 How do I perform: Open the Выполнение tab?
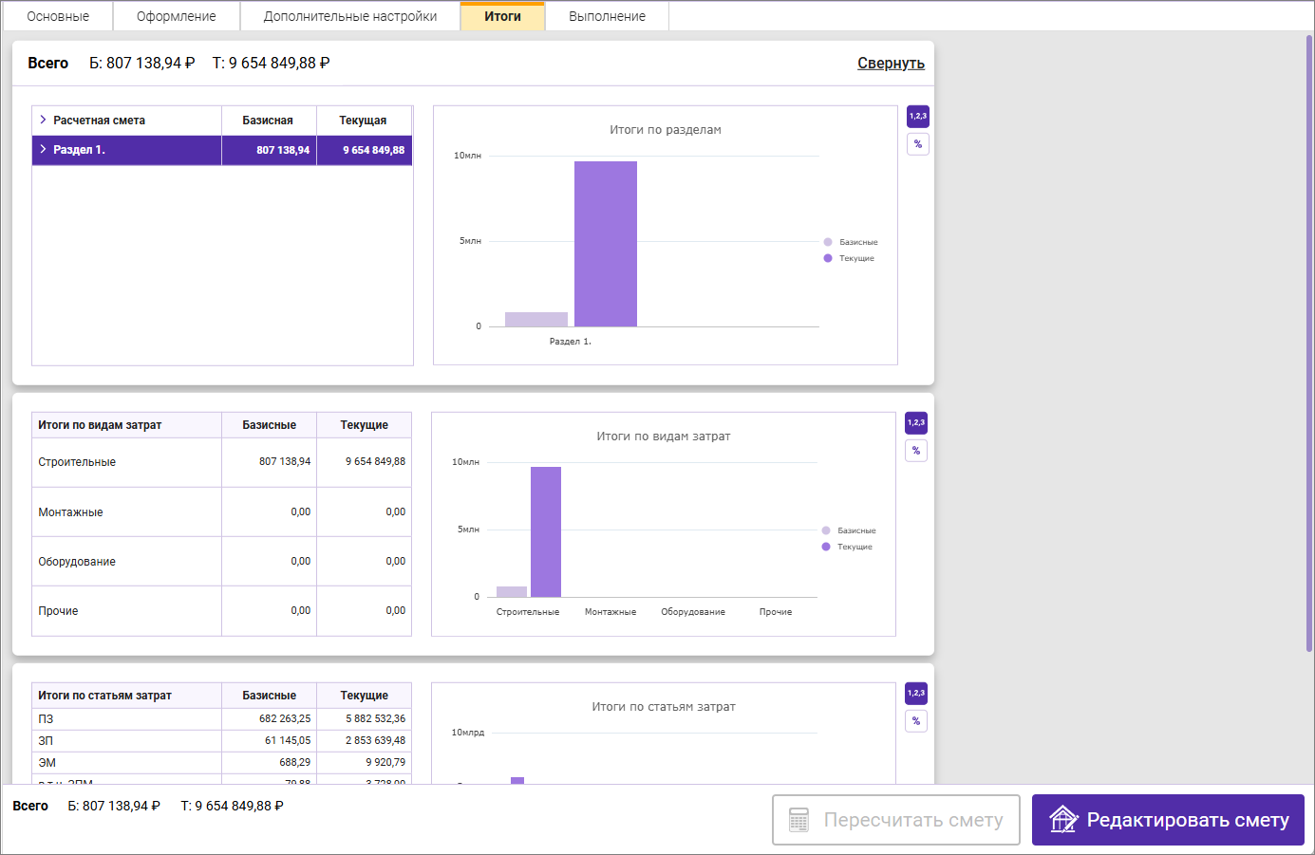coord(607,16)
